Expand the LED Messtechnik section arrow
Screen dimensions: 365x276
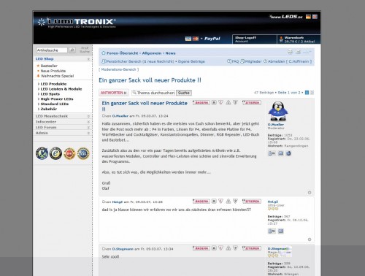88,116
